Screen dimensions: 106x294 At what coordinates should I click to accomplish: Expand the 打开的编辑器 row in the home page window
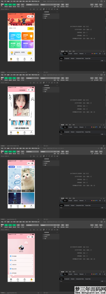[51, 14]
